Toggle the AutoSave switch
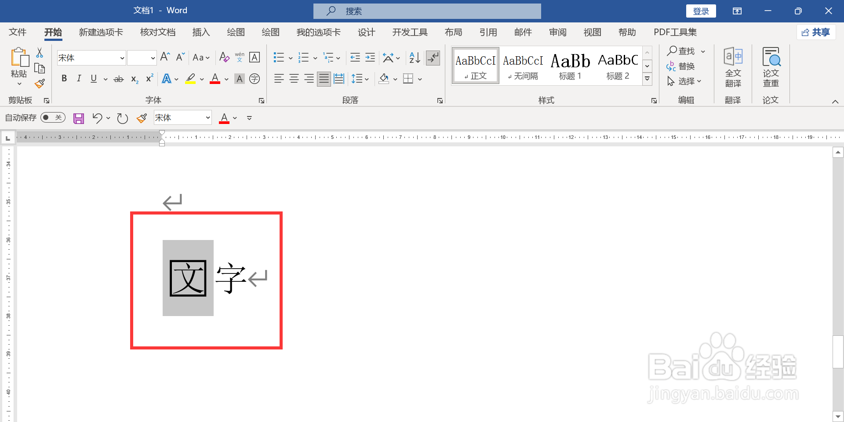This screenshot has width=844, height=422. (x=53, y=118)
